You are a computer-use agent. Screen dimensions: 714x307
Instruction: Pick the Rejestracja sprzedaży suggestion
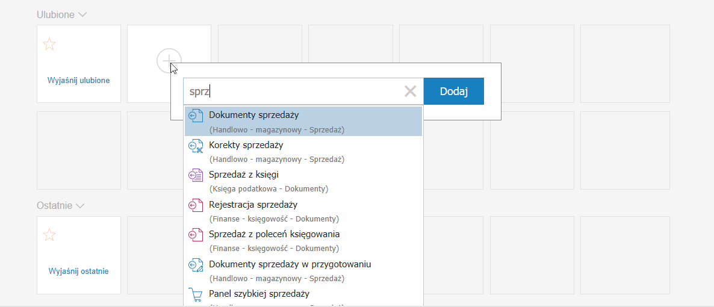click(303, 211)
